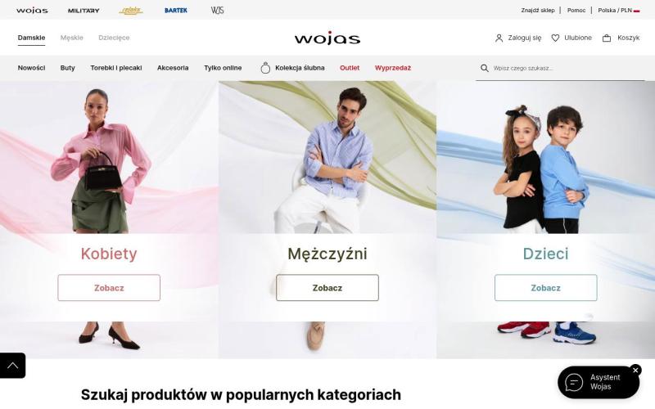
Task: Click Zobacz button under Kobiety
Action: point(109,288)
